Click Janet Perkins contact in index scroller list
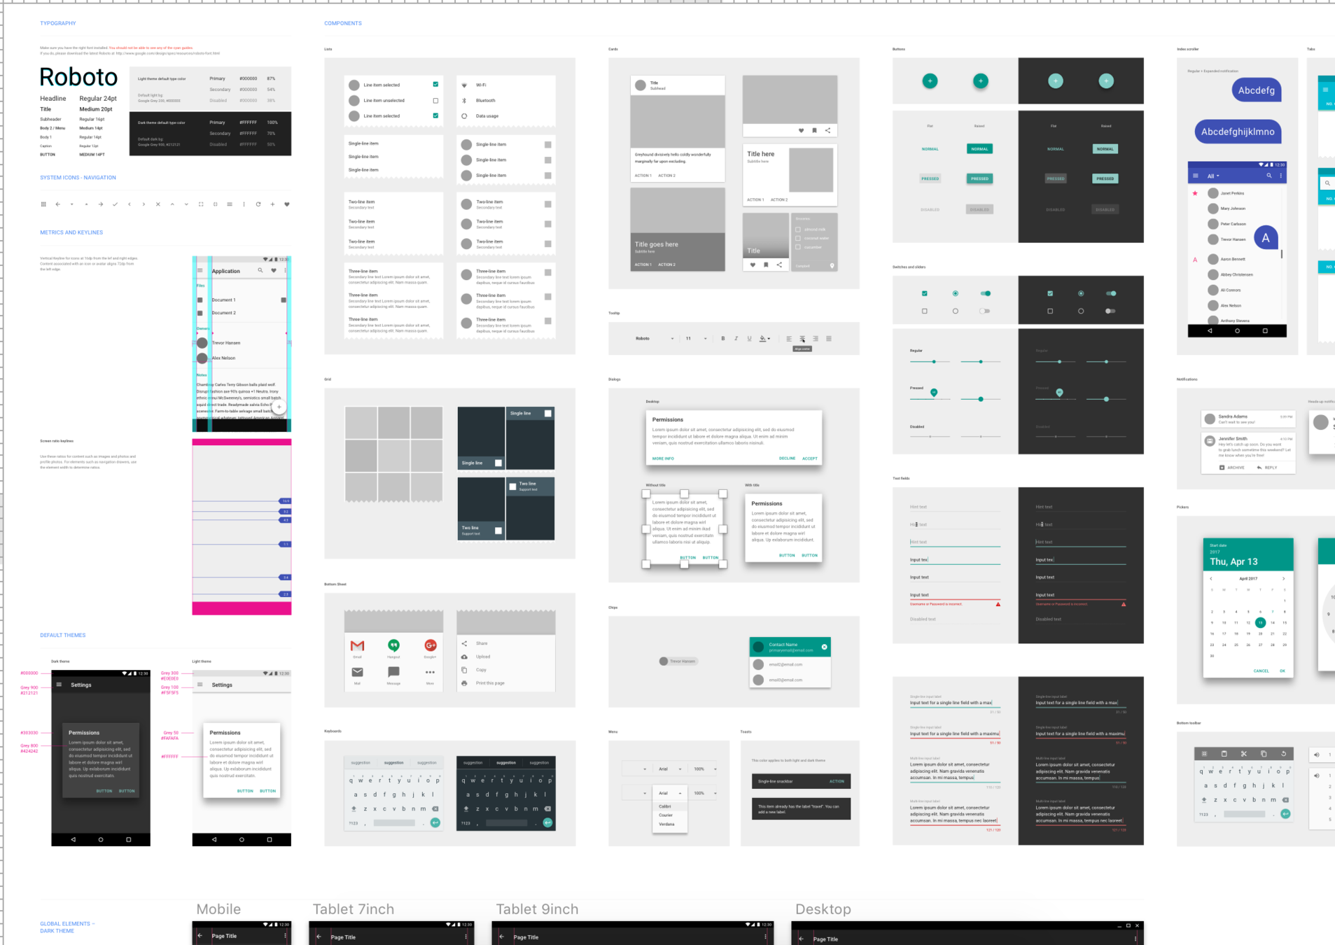Image resolution: width=1335 pixels, height=945 pixels. click(1236, 193)
